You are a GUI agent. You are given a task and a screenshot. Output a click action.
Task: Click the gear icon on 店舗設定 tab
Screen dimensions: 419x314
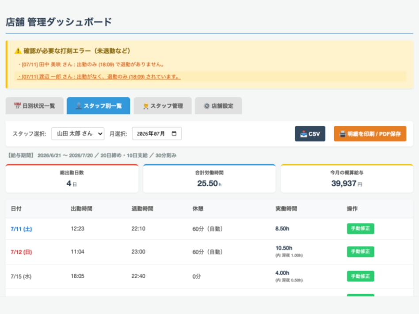[206, 106]
